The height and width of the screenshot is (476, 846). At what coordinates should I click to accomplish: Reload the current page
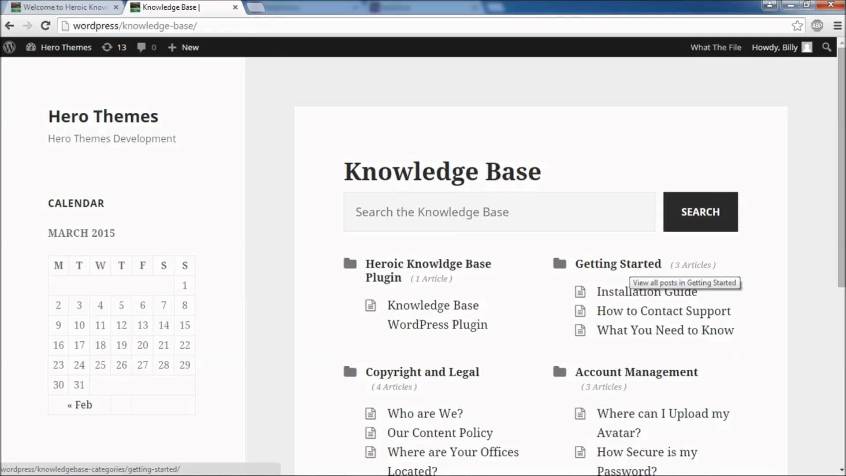(45, 26)
